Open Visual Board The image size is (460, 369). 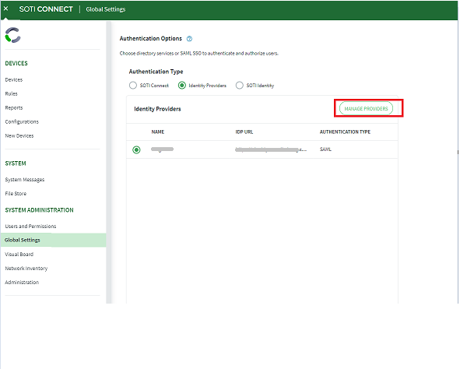pos(19,255)
